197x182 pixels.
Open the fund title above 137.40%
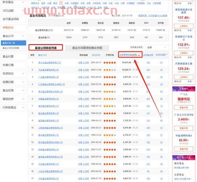pyautogui.click(x=184, y=11)
